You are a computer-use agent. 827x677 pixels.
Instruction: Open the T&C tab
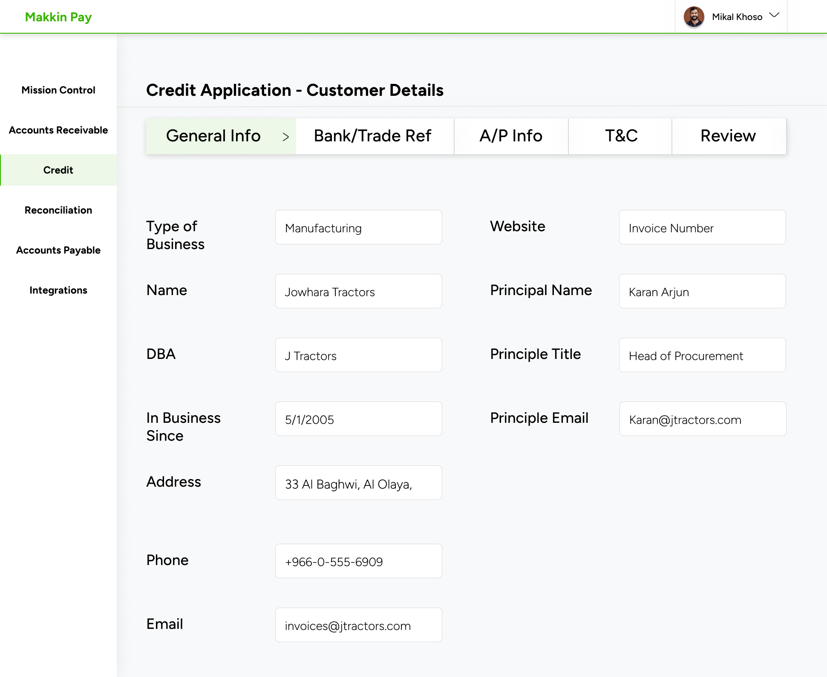pyautogui.click(x=621, y=136)
